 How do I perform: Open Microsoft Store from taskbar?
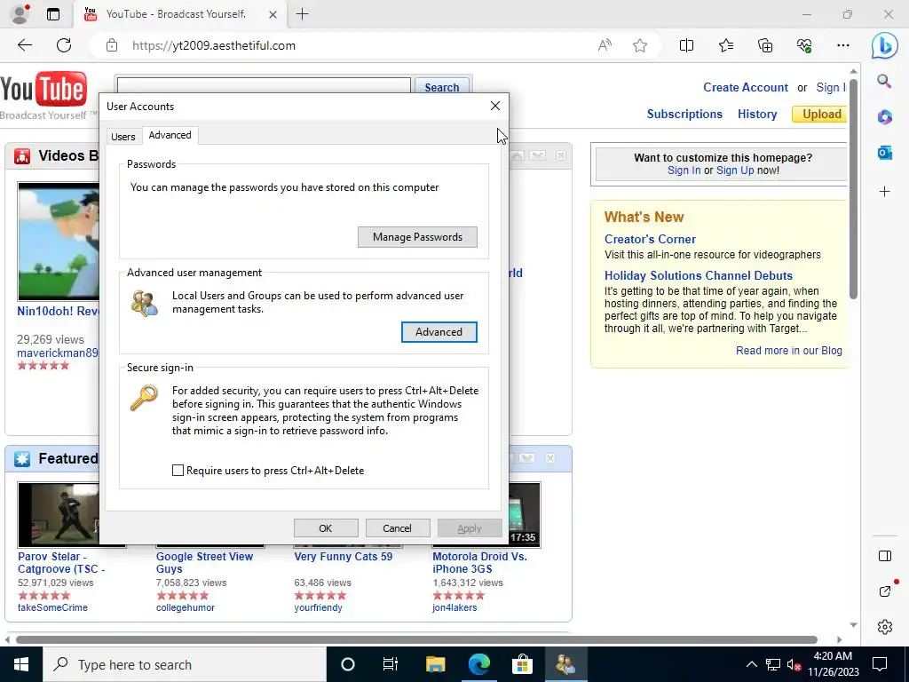coord(522,664)
